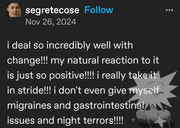Click the words 'night terrors!!!!' in the post
Image resolution: width=180 pixels, height=128 pixels.
(90, 121)
